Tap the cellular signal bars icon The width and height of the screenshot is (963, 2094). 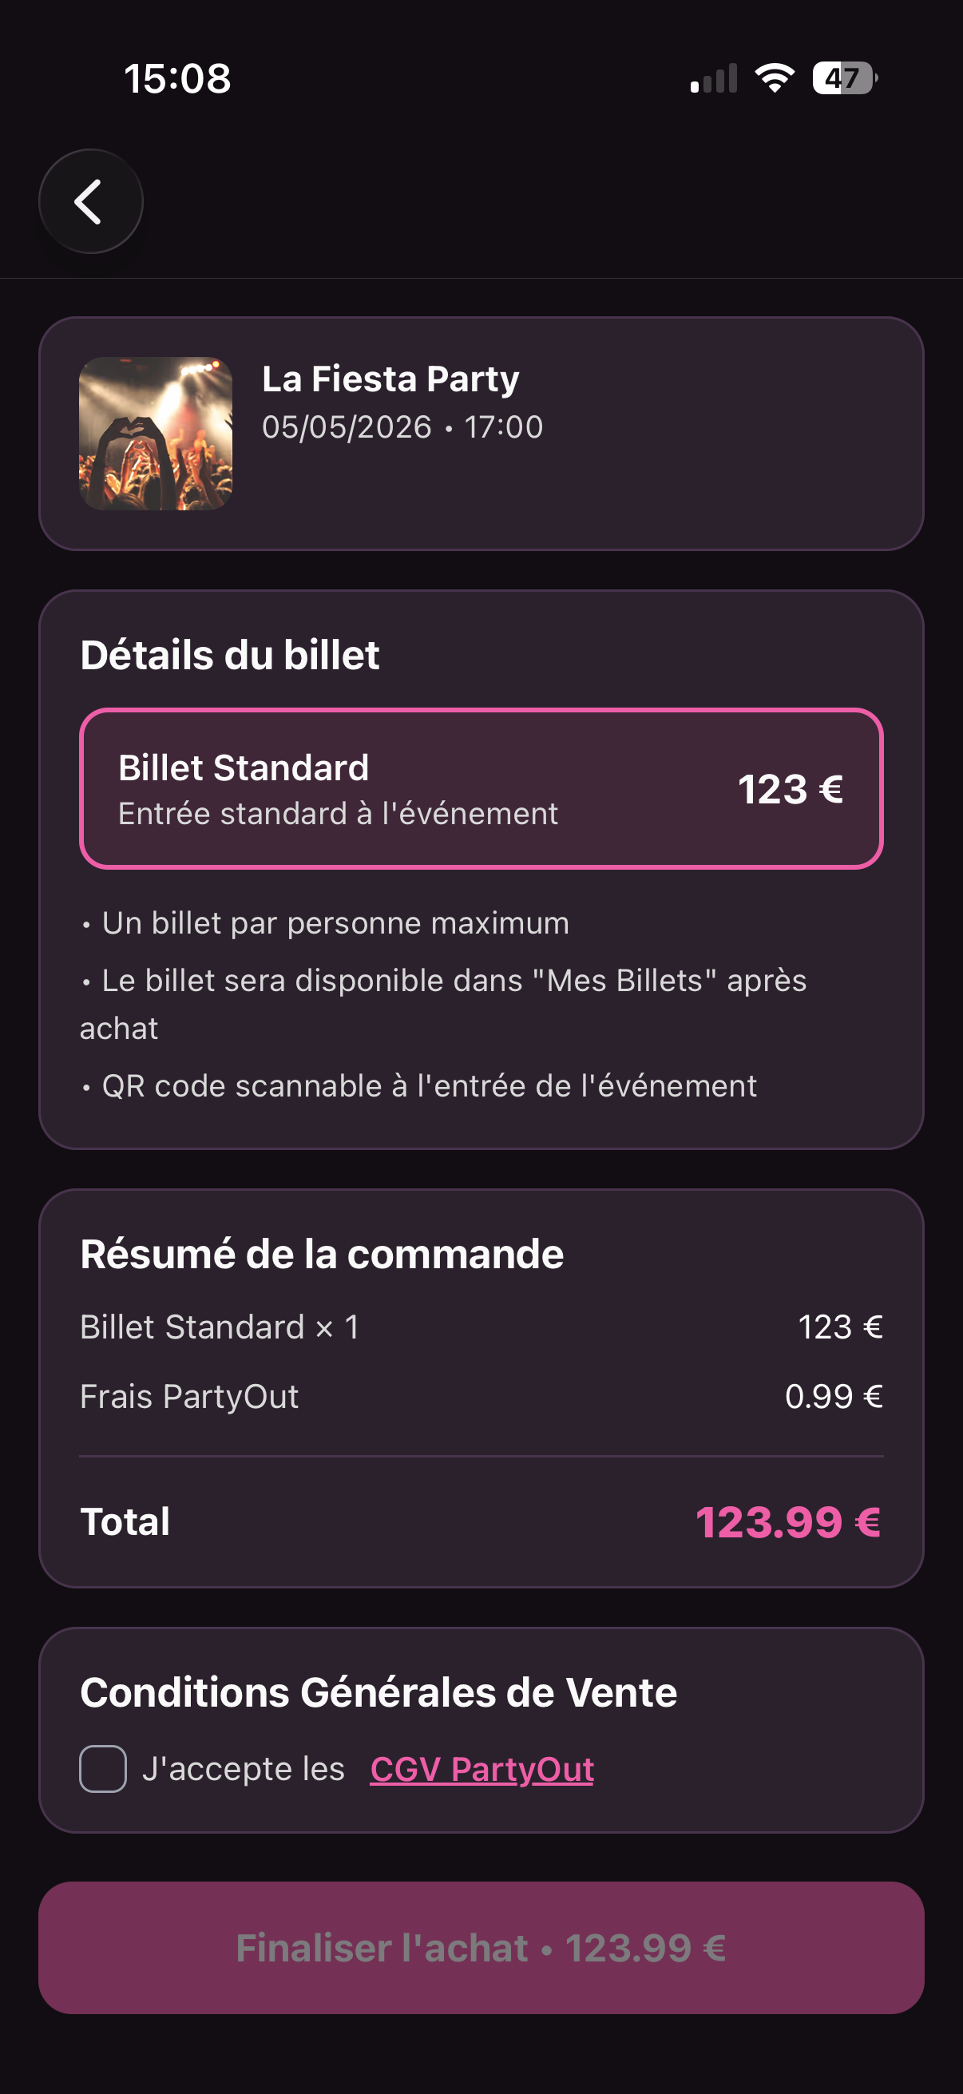pyautogui.click(x=714, y=79)
